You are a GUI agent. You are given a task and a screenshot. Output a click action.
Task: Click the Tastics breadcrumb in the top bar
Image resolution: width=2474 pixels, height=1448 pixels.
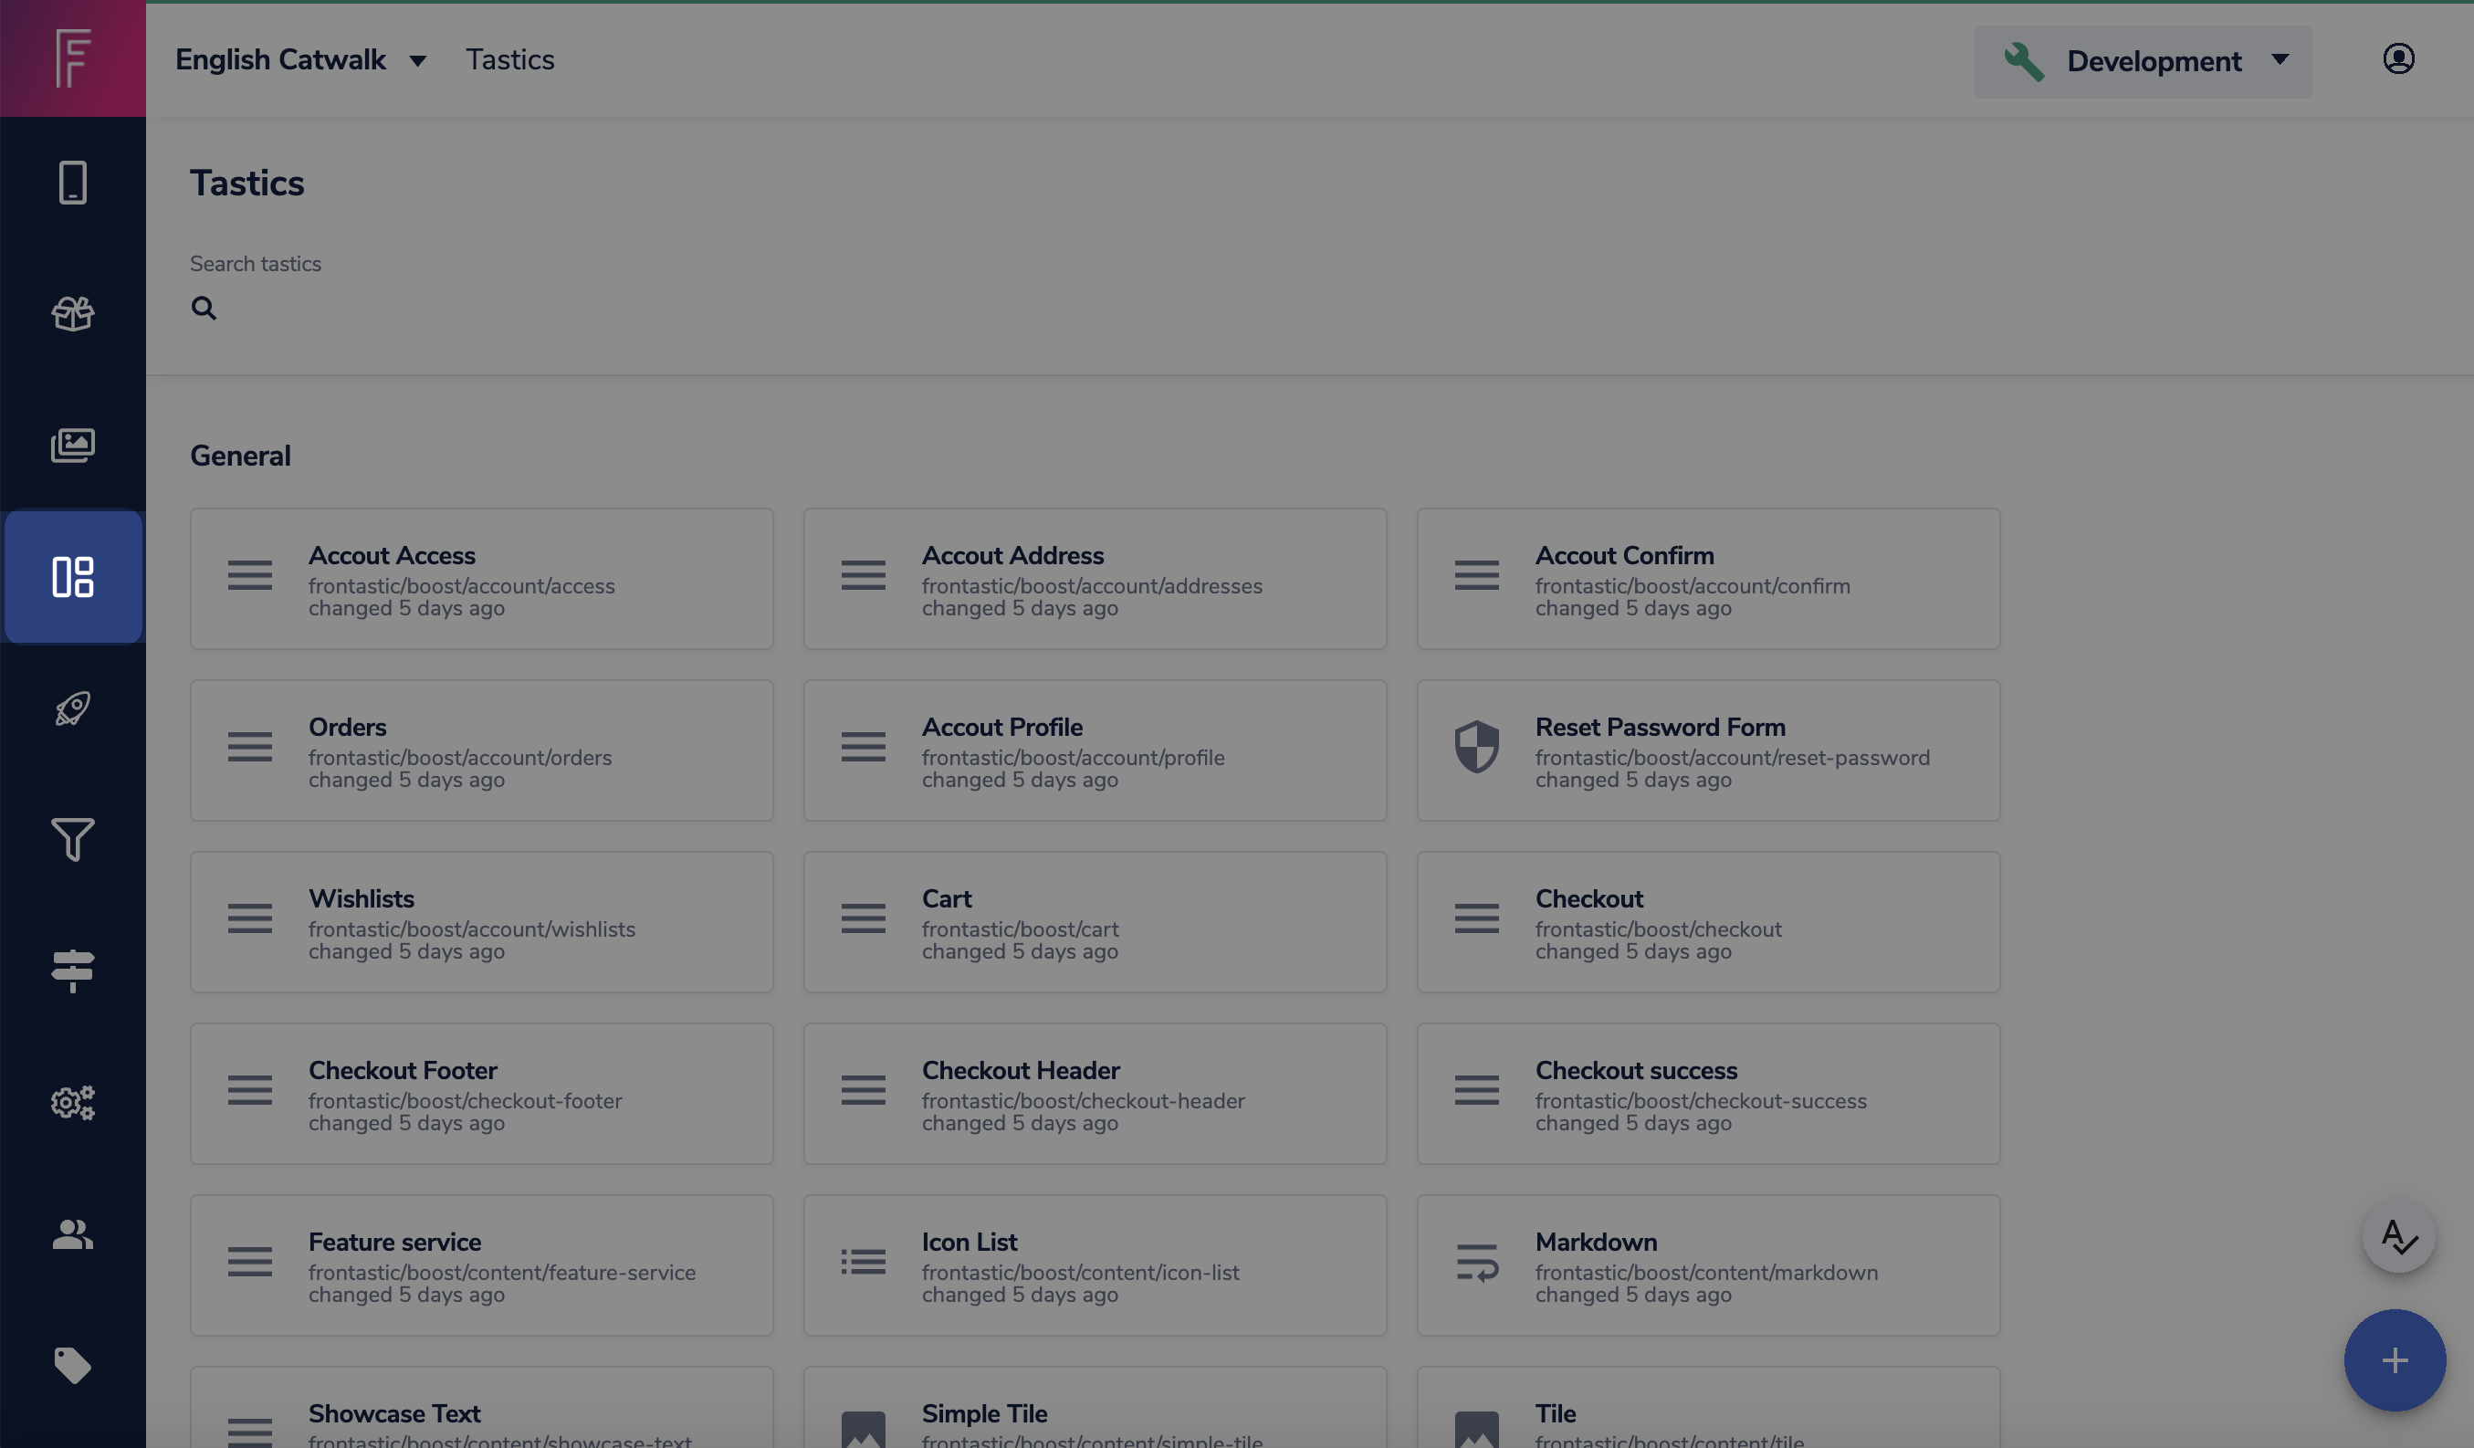click(x=509, y=60)
